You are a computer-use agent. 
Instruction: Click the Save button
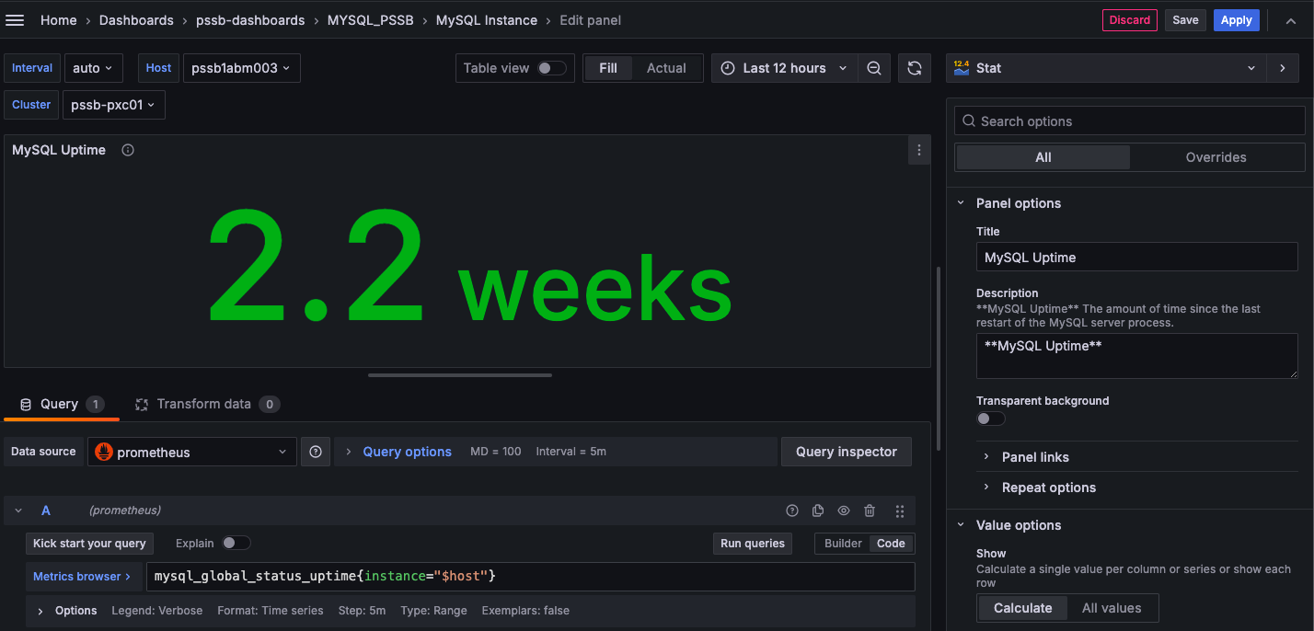(x=1185, y=20)
